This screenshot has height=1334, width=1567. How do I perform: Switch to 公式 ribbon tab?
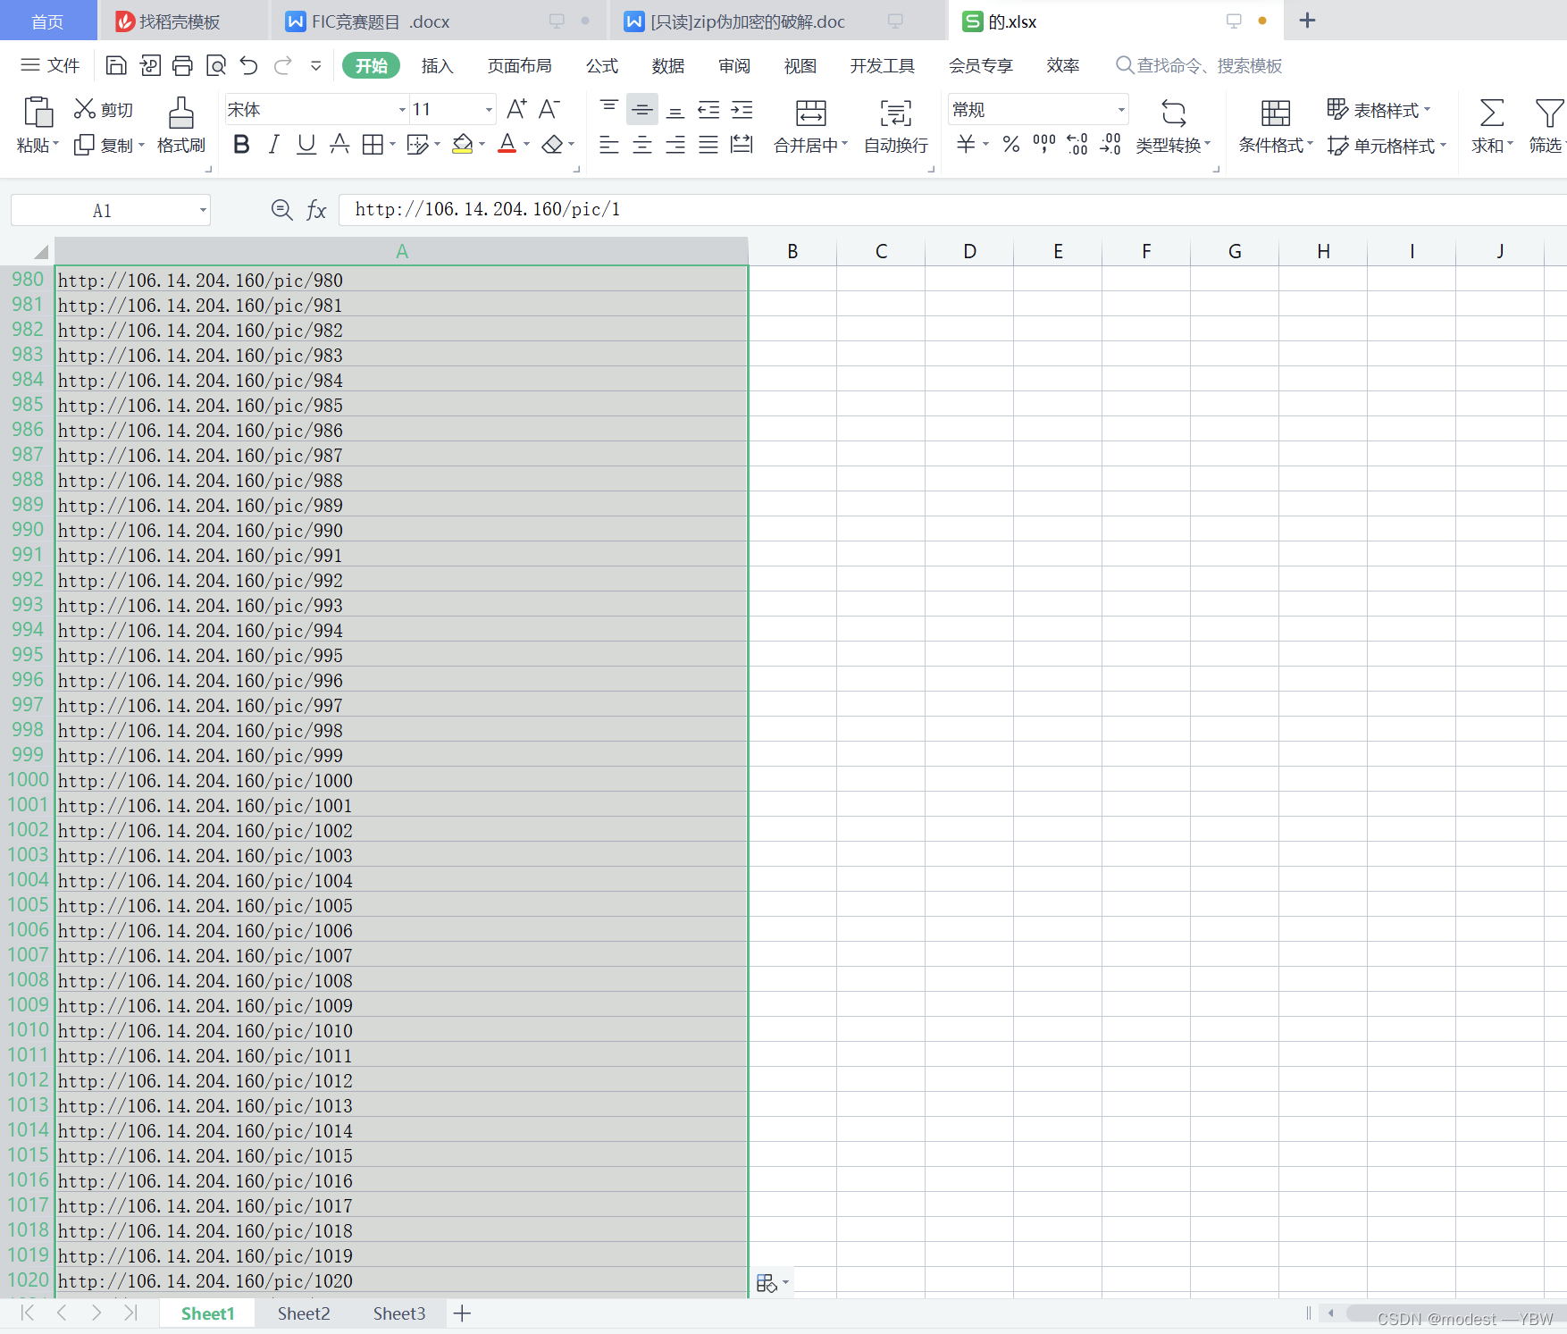[602, 65]
